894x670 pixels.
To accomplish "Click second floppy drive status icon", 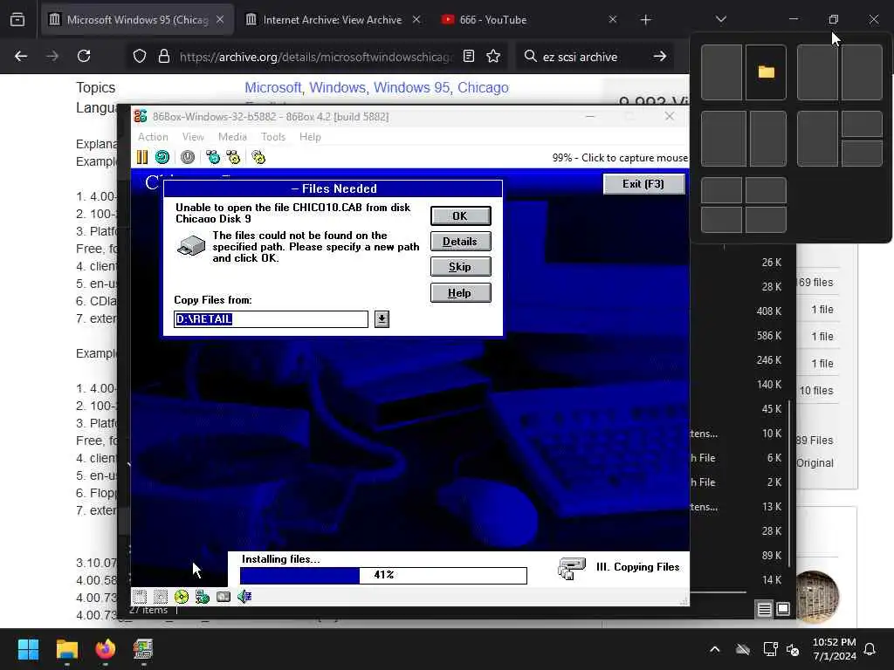I will coord(161,597).
